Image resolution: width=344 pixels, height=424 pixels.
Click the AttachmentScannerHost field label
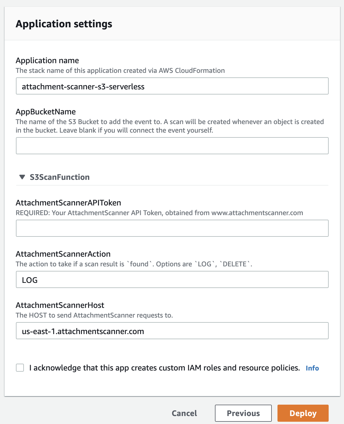(x=60, y=305)
